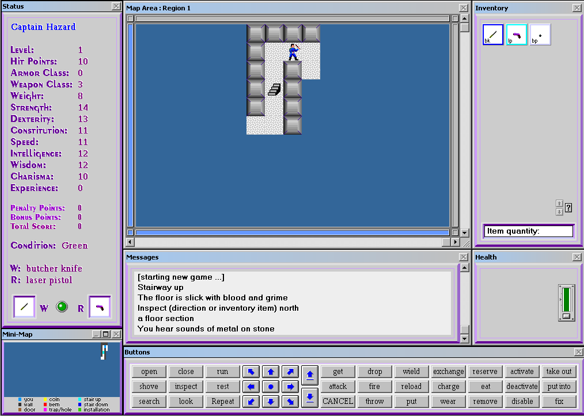Click map area horizontal scroll left arrow
The height and width of the screenshot is (416, 584).
[x=129, y=242]
